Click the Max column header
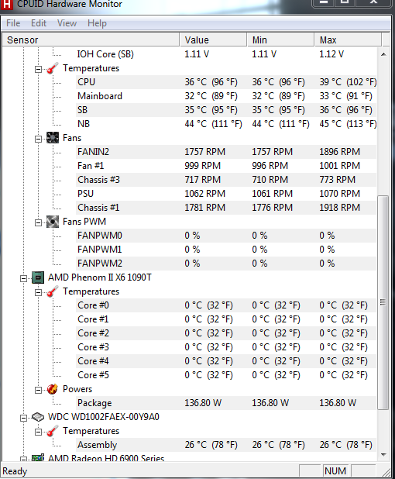 (348, 40)
